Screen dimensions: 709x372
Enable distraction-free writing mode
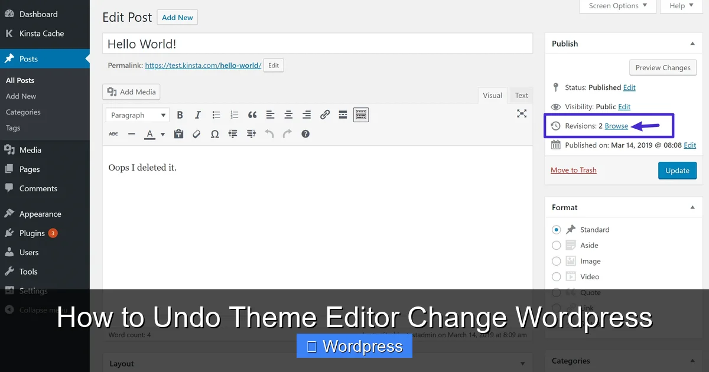click(522, 113)
